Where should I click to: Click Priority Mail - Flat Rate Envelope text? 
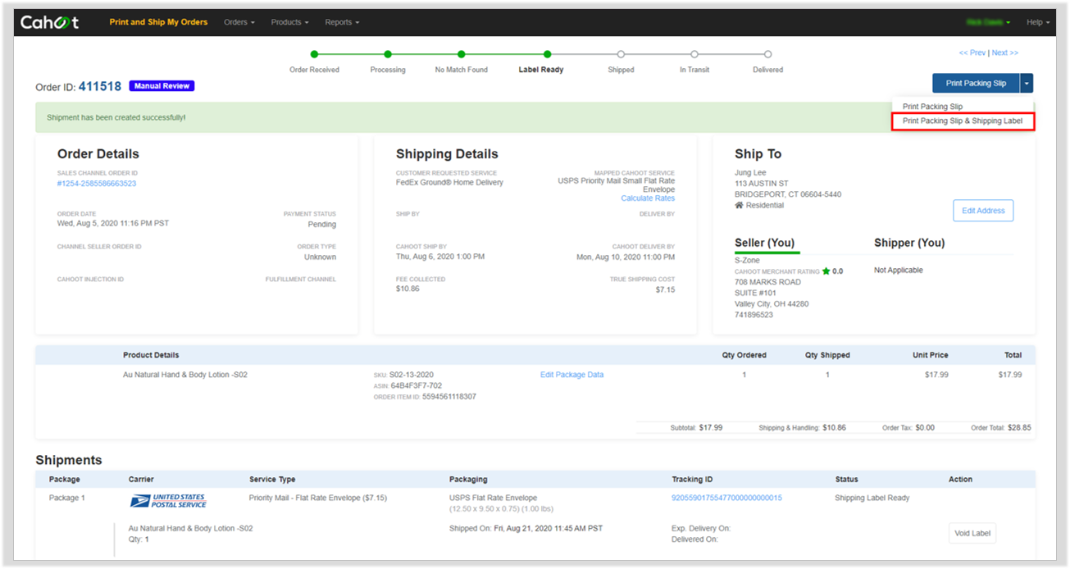[318, 498]
